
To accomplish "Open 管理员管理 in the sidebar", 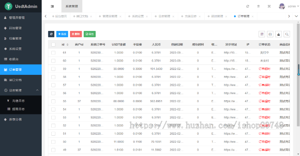I will point(21,18).
